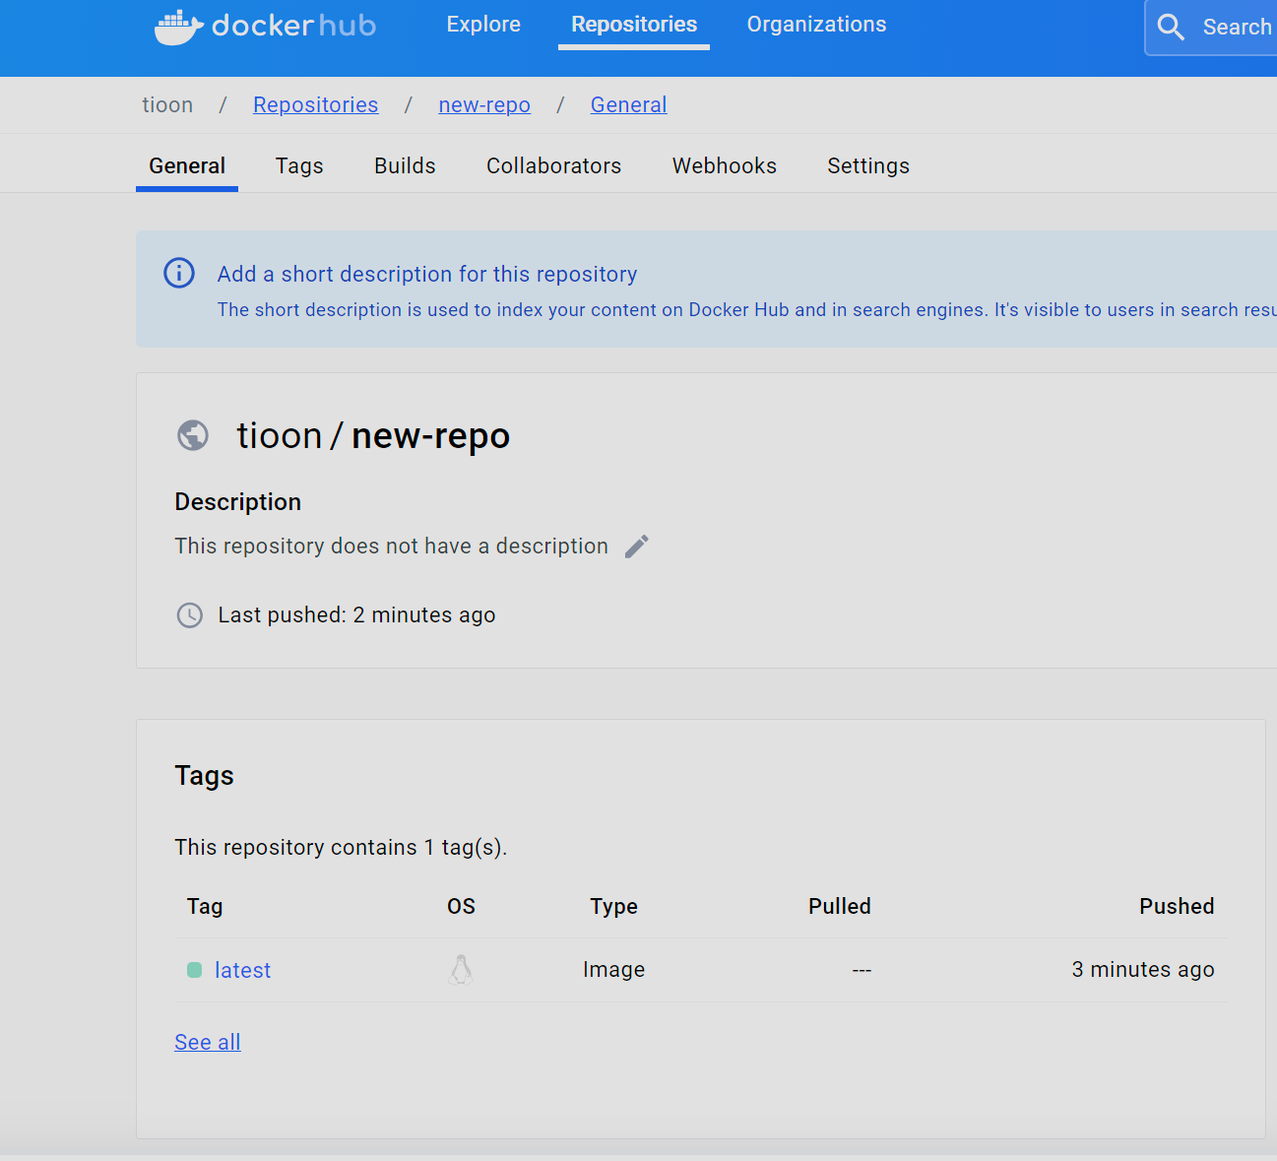1277x1161 pixels.
Task: Click the clock icon beside Last pushed
Action: (x=189, y=615)
